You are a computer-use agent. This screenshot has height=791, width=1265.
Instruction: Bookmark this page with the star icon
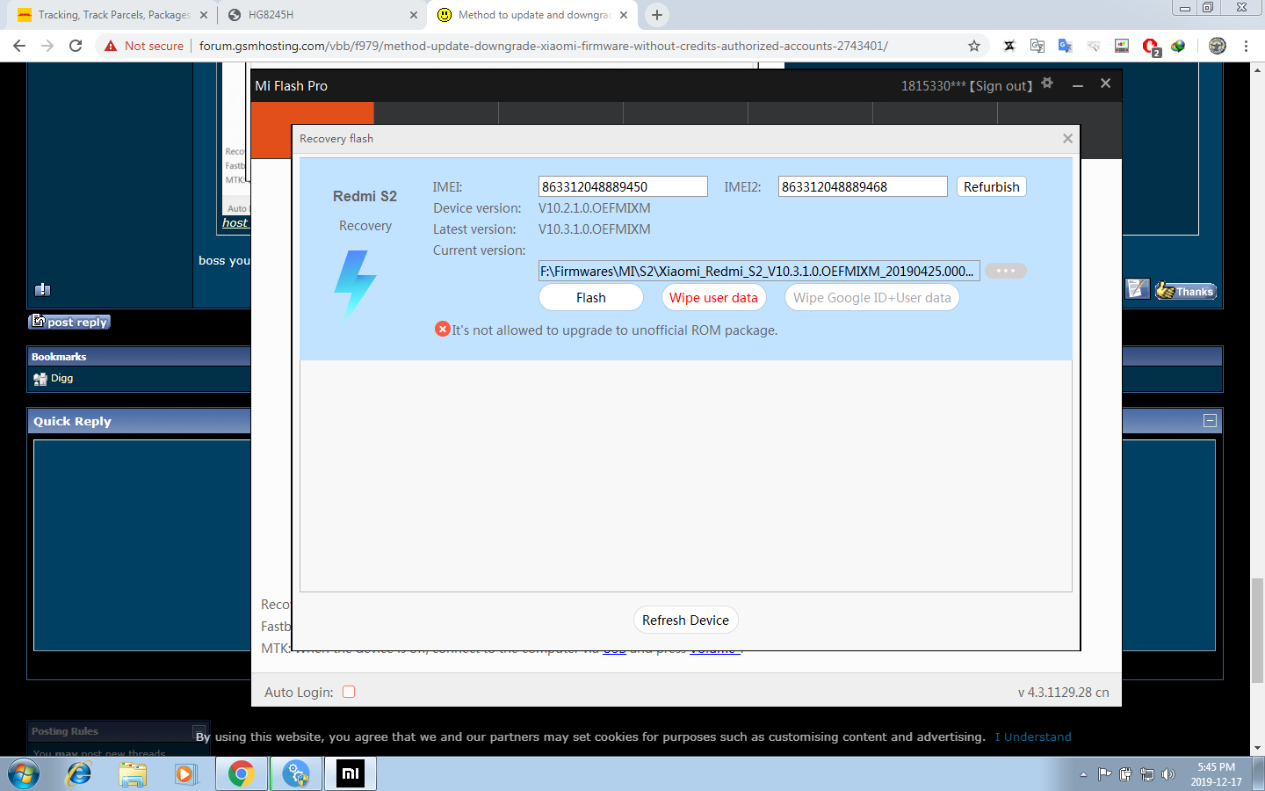(x=974, y=46)
